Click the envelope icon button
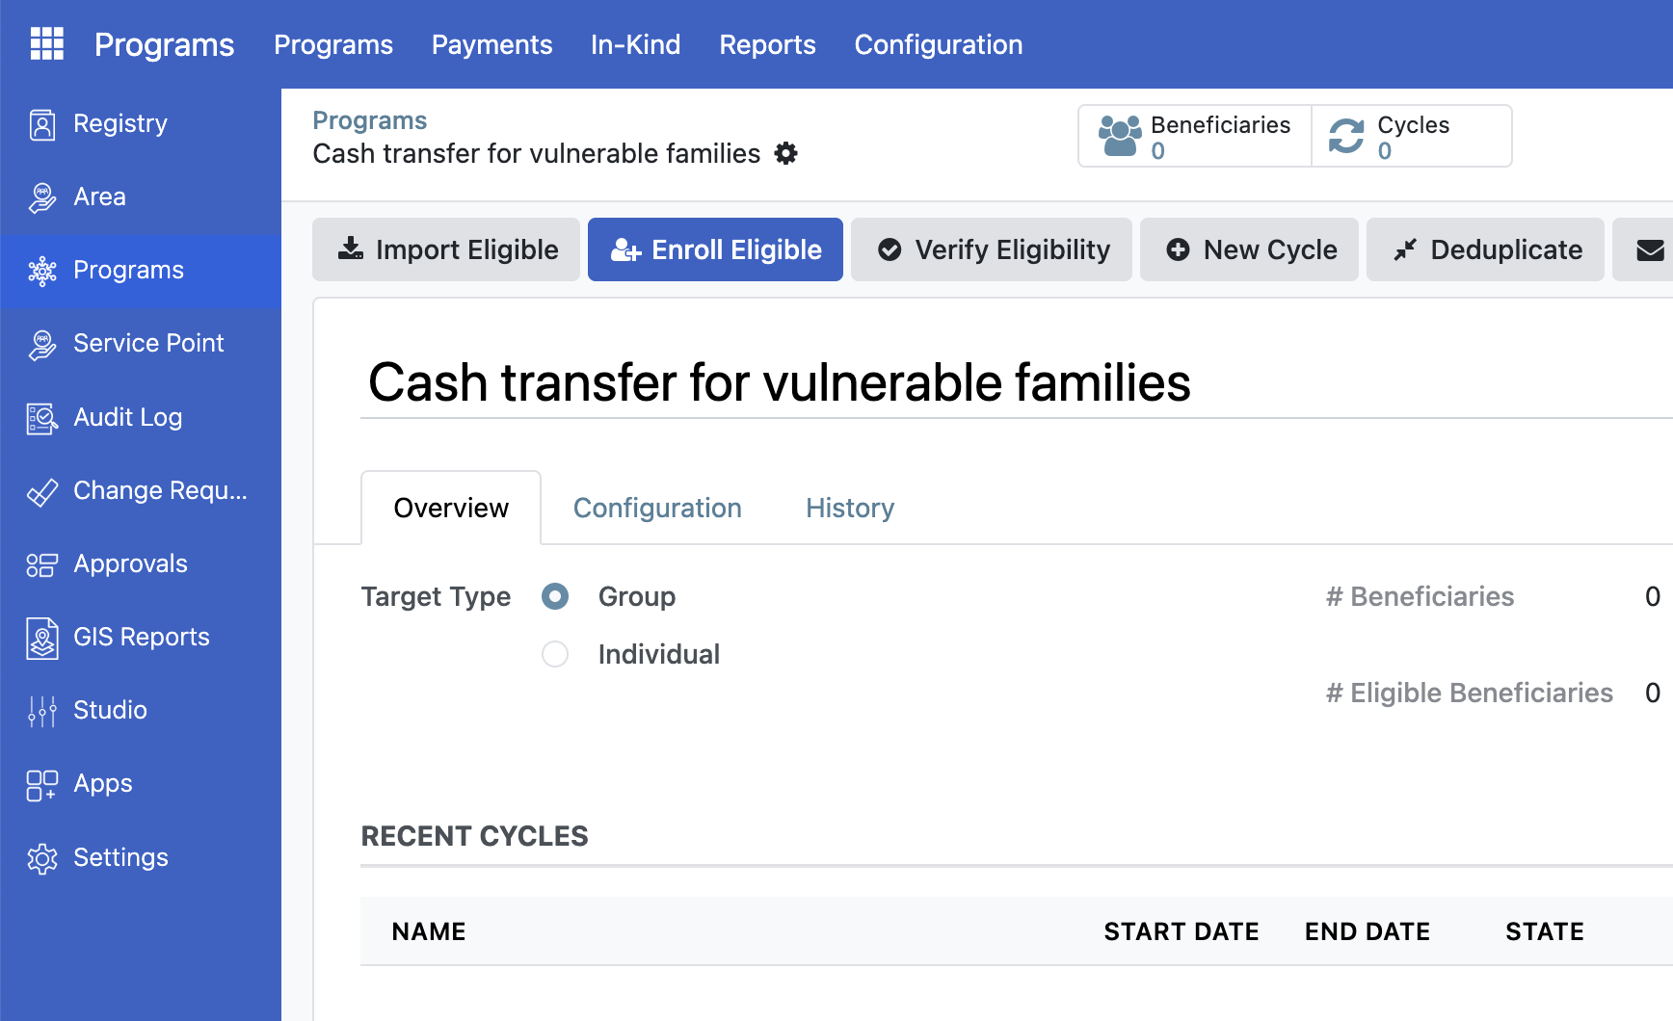The height and width of the screenshot is (1021, 1673). click(1650, 250)
